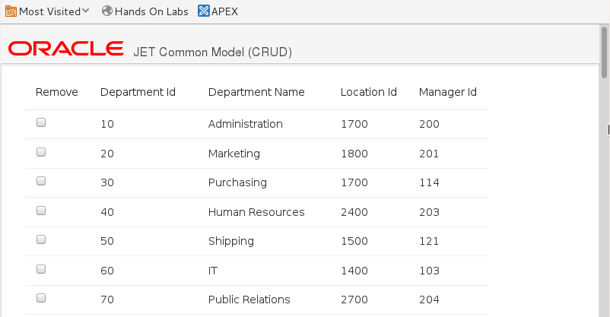Open the Hands On Labs bookmark
This screenshot has height=317, width=610.
[151, 11]
